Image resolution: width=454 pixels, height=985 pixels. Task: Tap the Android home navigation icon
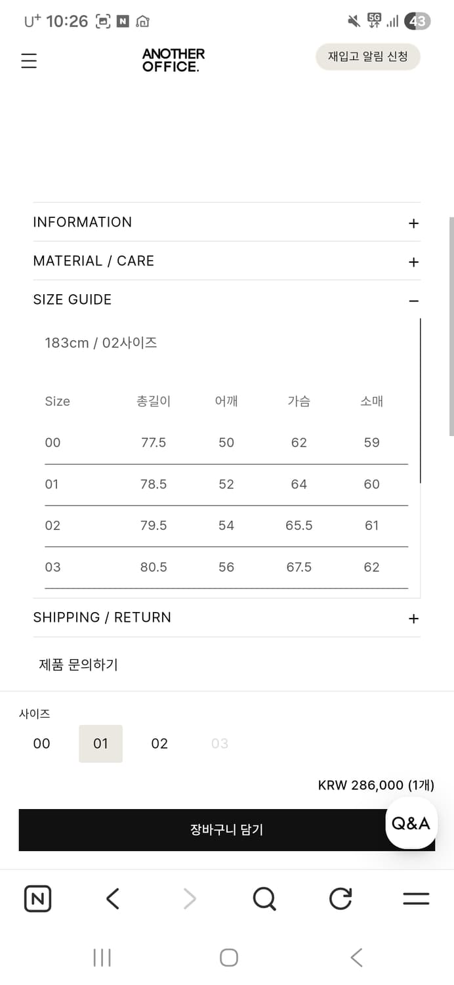click(x=228, y=957)
